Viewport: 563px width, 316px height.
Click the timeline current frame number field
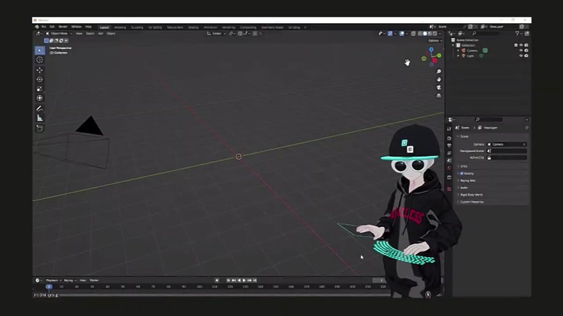(379, 280)
